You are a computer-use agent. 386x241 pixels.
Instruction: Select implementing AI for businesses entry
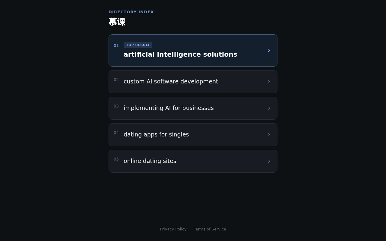(193, 108)
